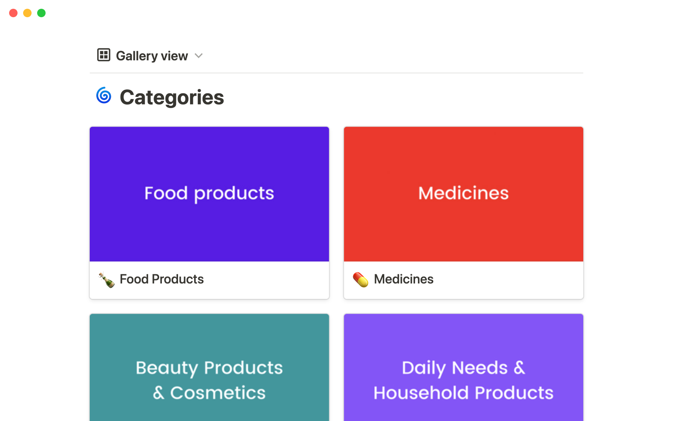Click '& Cosmetics' text on teal cover
This screenshot has width=673, height=421.
tap(209, 393)
